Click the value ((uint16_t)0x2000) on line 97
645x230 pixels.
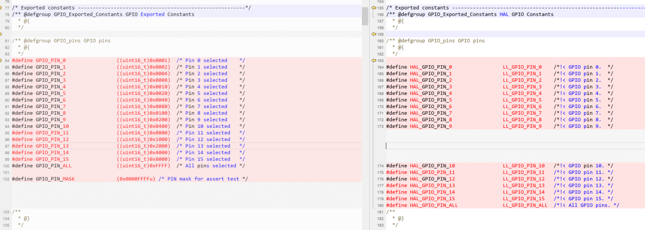tap(143, 146)
